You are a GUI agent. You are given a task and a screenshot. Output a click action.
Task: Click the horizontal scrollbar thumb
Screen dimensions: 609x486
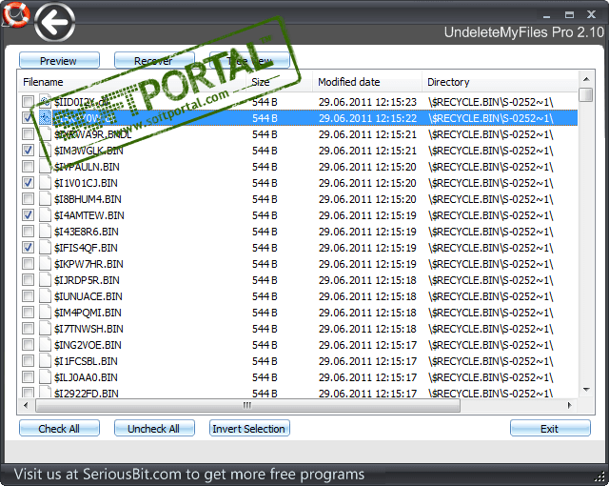(x=247, y=406)
